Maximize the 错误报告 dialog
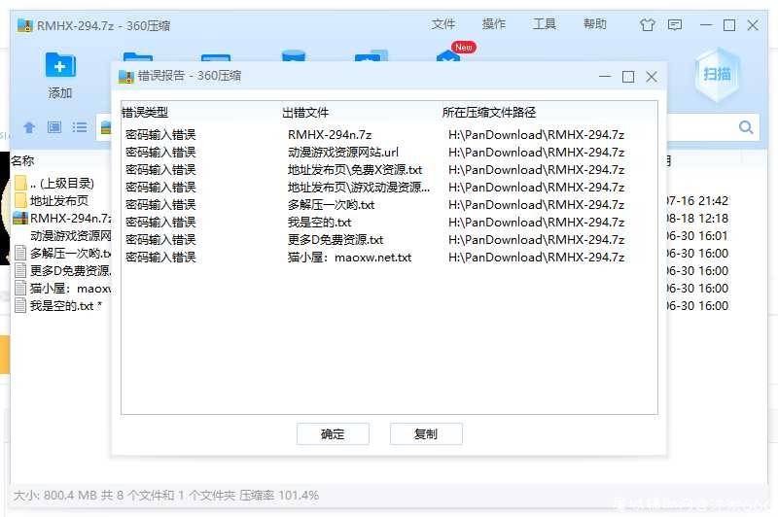Image resolution: width=778 pixels, height=517 pixels. tap(628, 77)
